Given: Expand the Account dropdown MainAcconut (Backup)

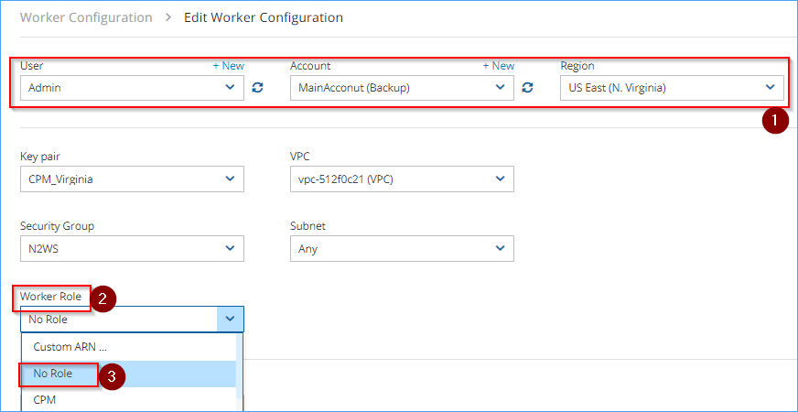Looking at the screenshot, I should click(402, 88).
